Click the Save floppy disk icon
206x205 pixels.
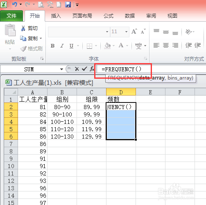[x=68, y=5]
